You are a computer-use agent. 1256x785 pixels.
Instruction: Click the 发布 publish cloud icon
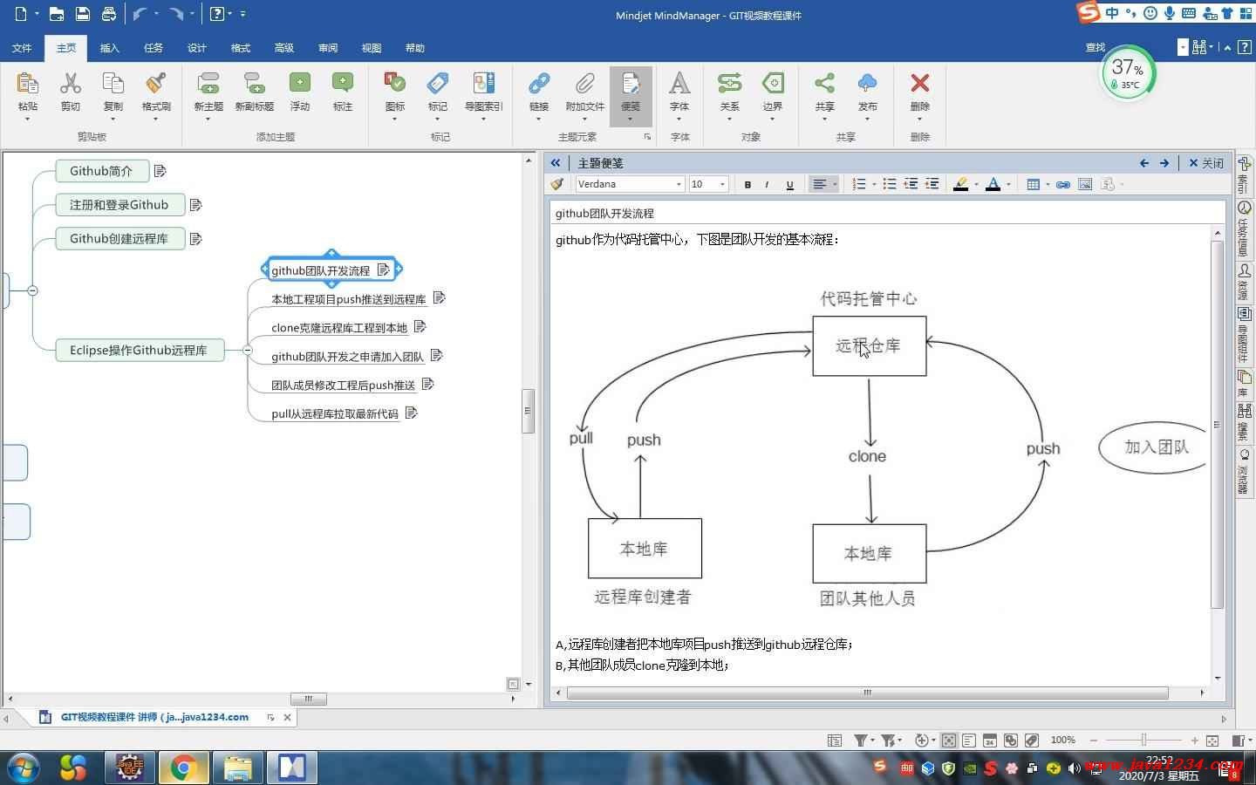click(867, 84)
